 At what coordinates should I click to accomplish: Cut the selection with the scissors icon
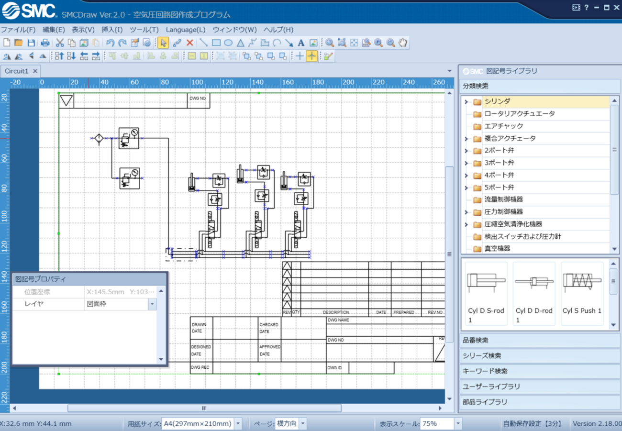tap(60, 43)
